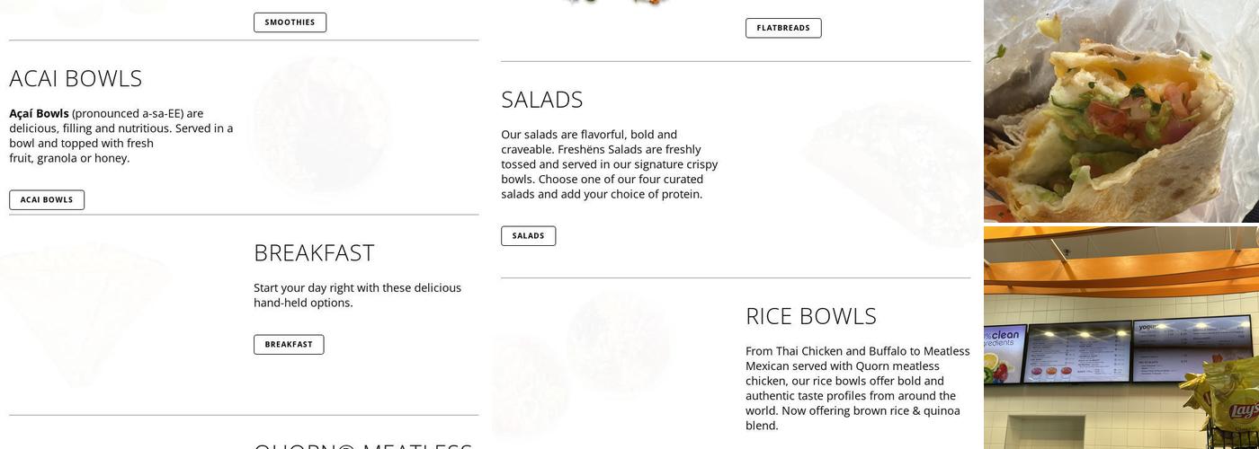Click the Rice Bowls description paragraph

click(857, 388)
